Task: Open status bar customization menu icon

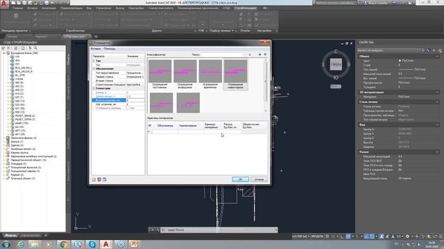Action: 441,237
